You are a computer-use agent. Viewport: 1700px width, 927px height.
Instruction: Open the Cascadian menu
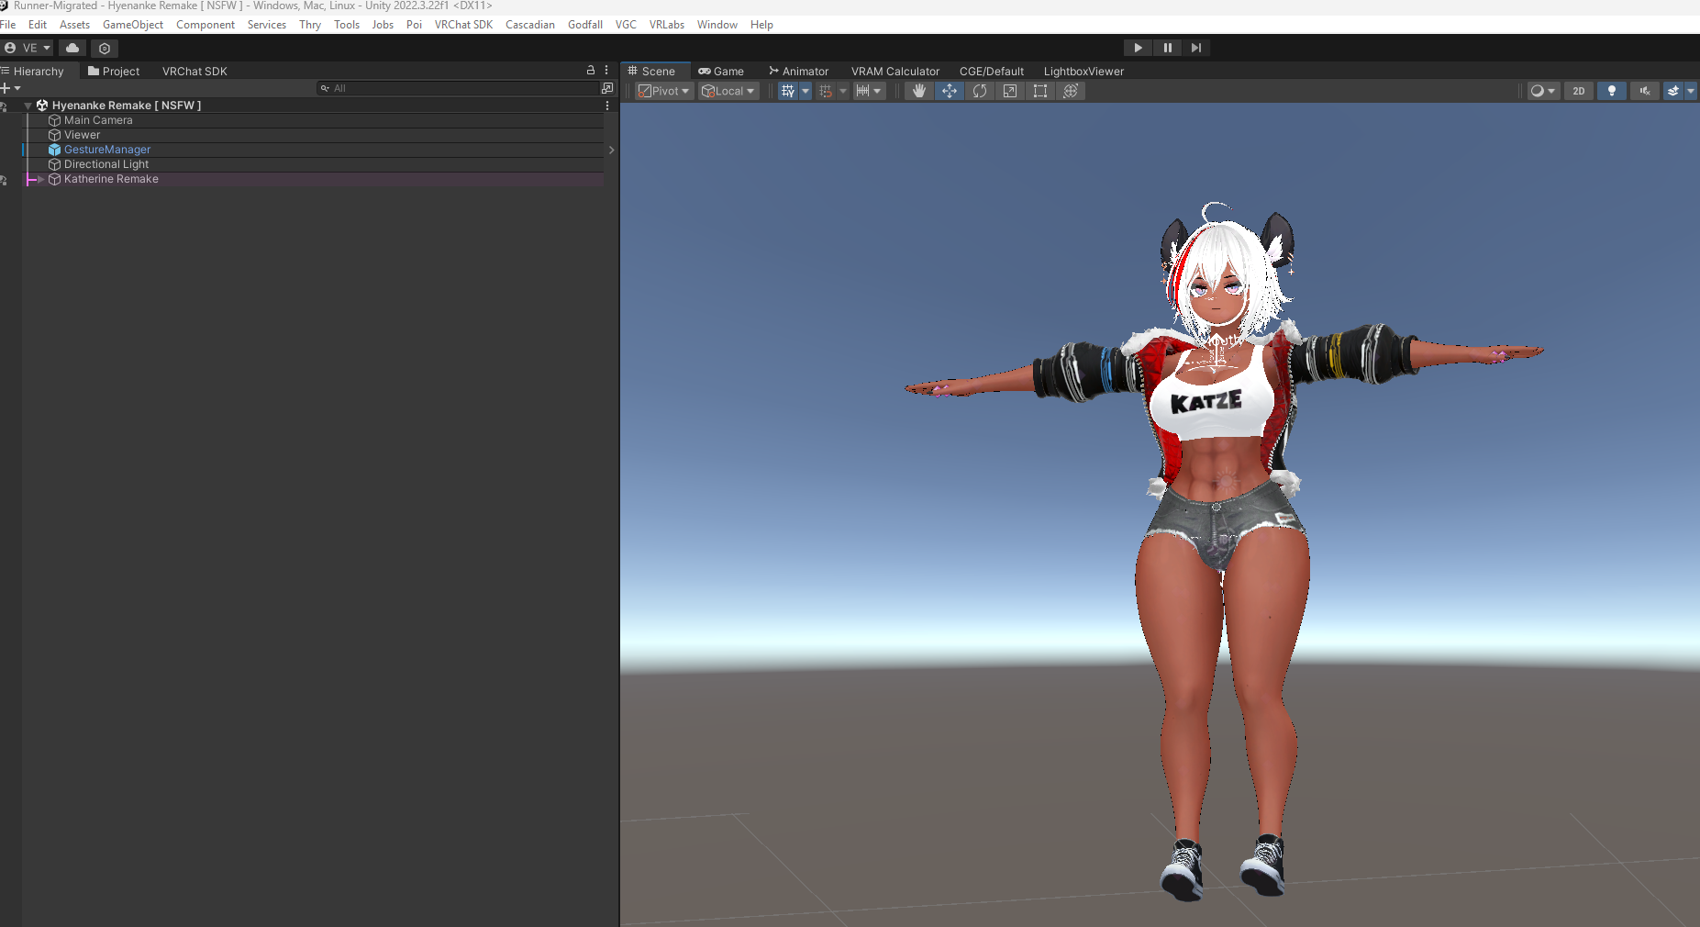[x=530, y=25]
